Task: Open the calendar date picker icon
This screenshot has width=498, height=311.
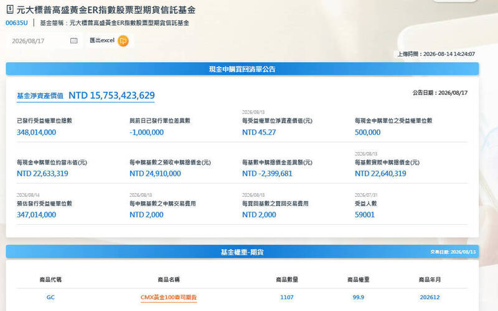Action: [73, 40]
